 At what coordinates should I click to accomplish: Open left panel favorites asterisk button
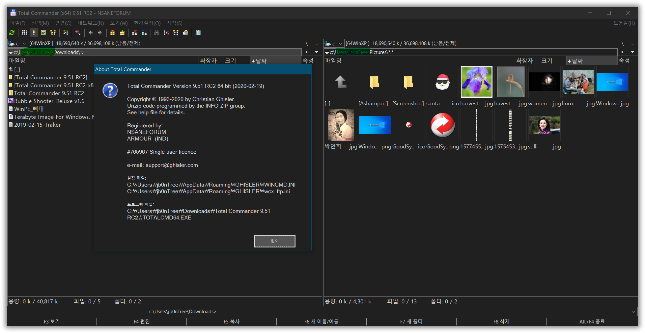(x=306, y=52)
